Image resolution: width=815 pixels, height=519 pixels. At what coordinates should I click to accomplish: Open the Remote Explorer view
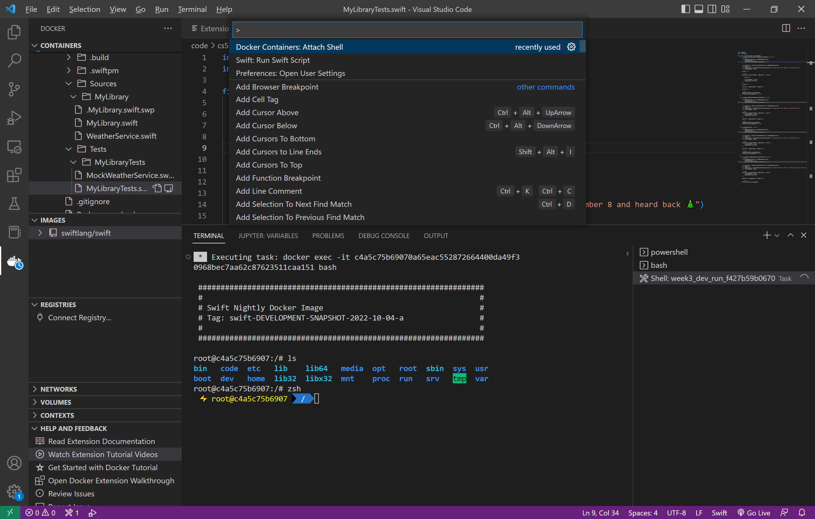click(14, 146)
